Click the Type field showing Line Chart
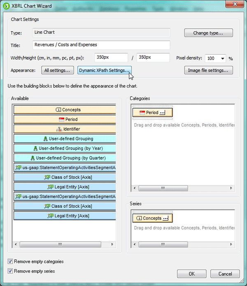 (101, 33)
